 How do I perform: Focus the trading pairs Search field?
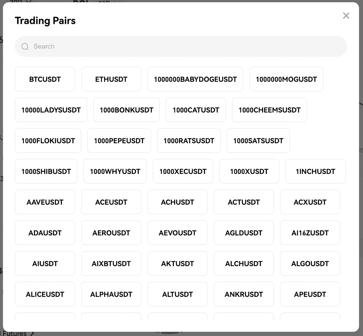(181, 46)
